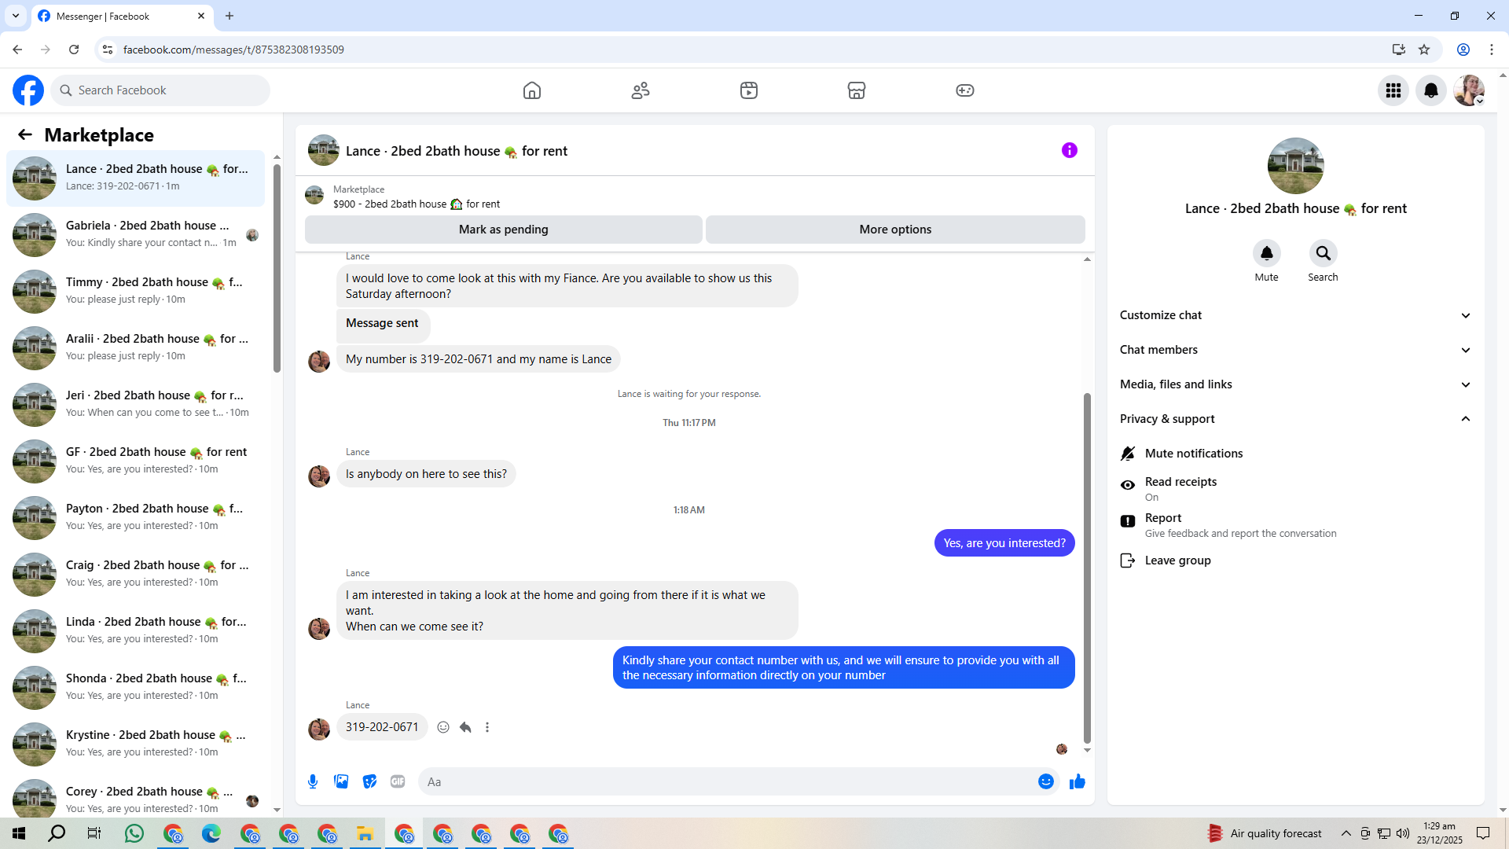
Task: Open Shonda conversation in the list
Action: [x=136, y=688]
